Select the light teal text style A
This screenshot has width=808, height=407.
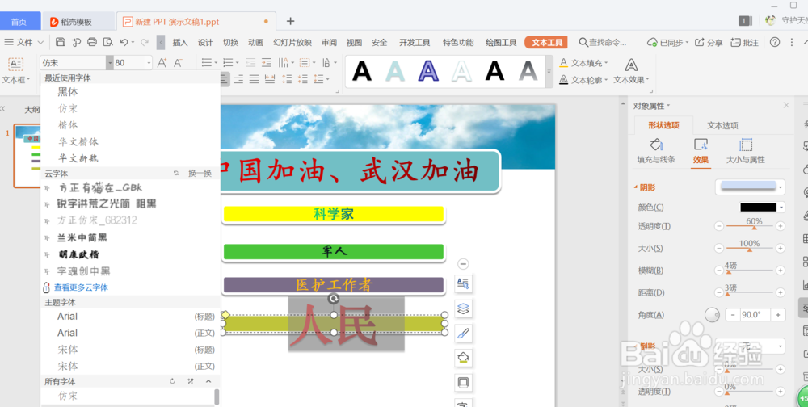point(395,71)
